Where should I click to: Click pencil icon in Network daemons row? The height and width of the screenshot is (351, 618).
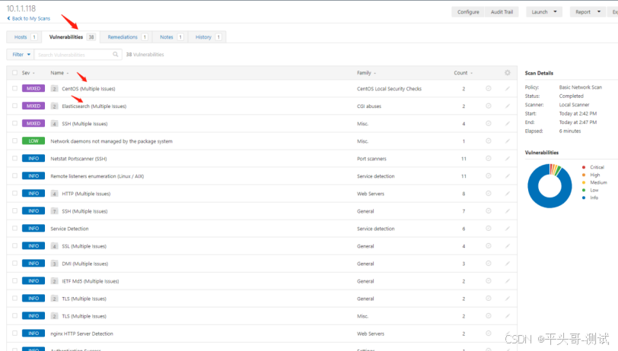[x=508, y=141]
